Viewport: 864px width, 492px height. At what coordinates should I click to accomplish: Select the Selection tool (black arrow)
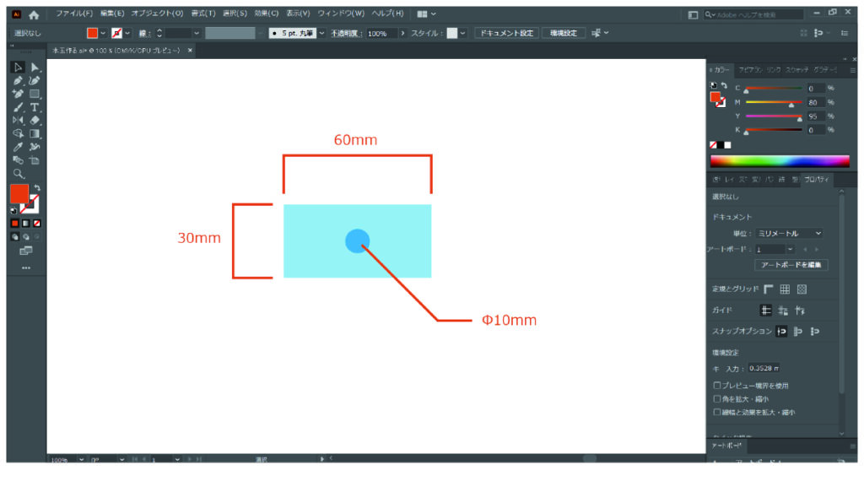coord(18,68)
